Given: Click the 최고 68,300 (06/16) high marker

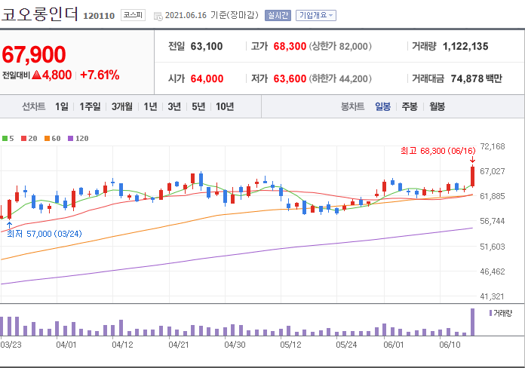Looking at the screenshot, I should coord(438,151).
